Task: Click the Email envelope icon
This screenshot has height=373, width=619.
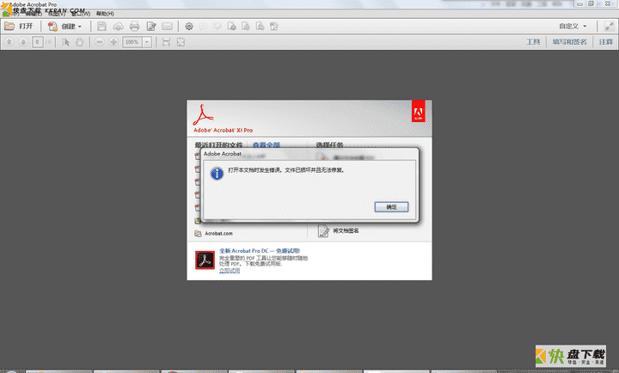Action: pos(168,27)
